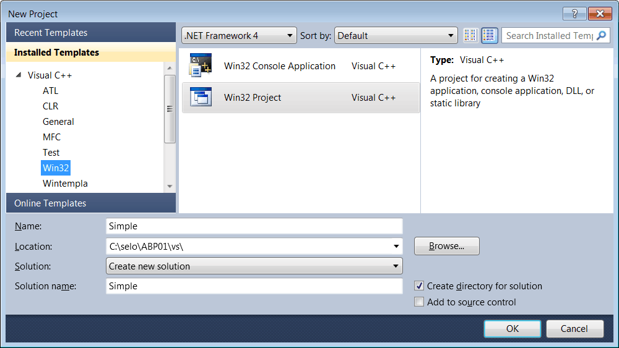Open the Sort by Default dropdown

point(396,35)
